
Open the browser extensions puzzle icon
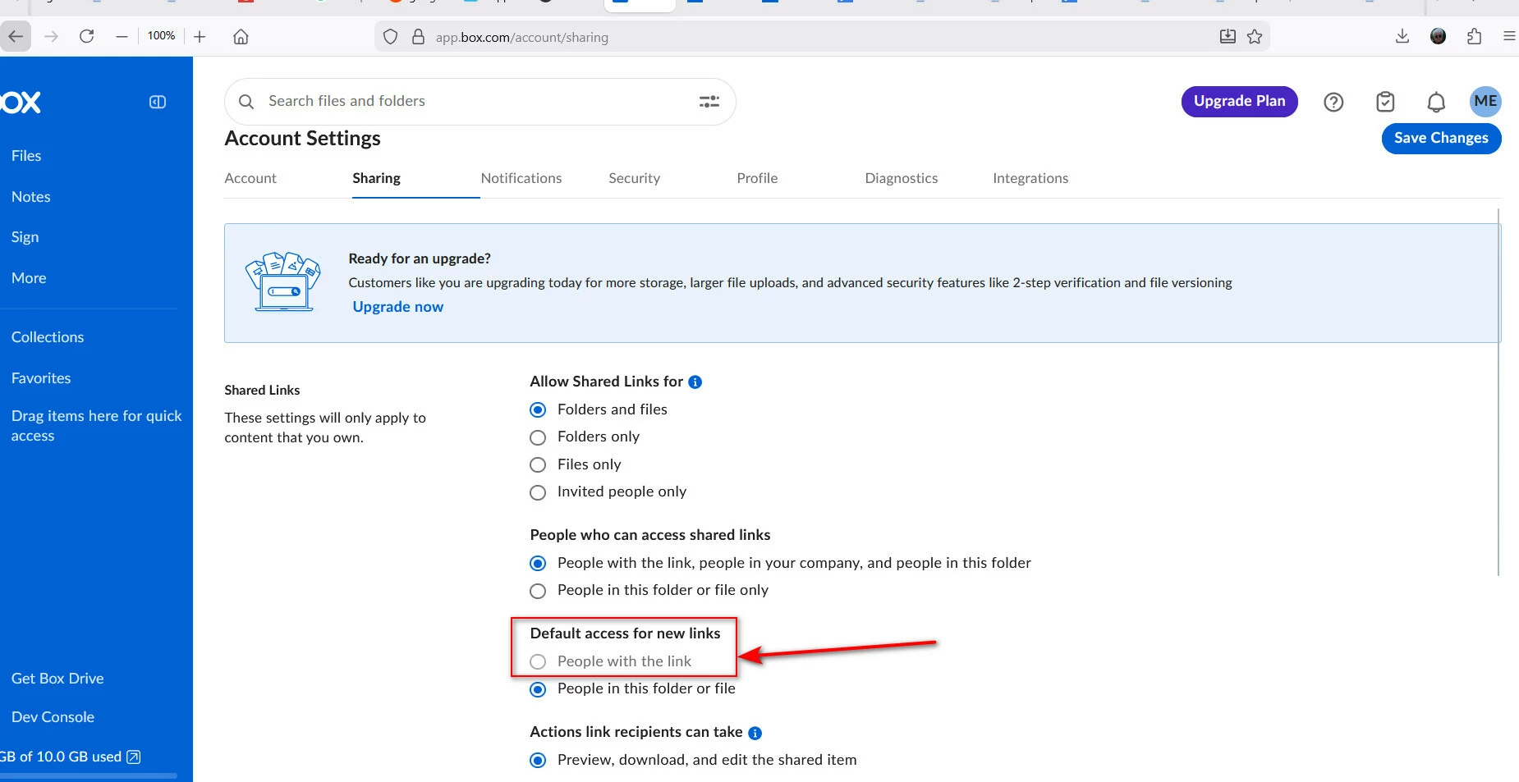click(1474, 36)
